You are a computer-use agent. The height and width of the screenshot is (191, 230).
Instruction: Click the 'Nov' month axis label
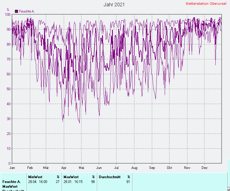click(x=187, y=168)
